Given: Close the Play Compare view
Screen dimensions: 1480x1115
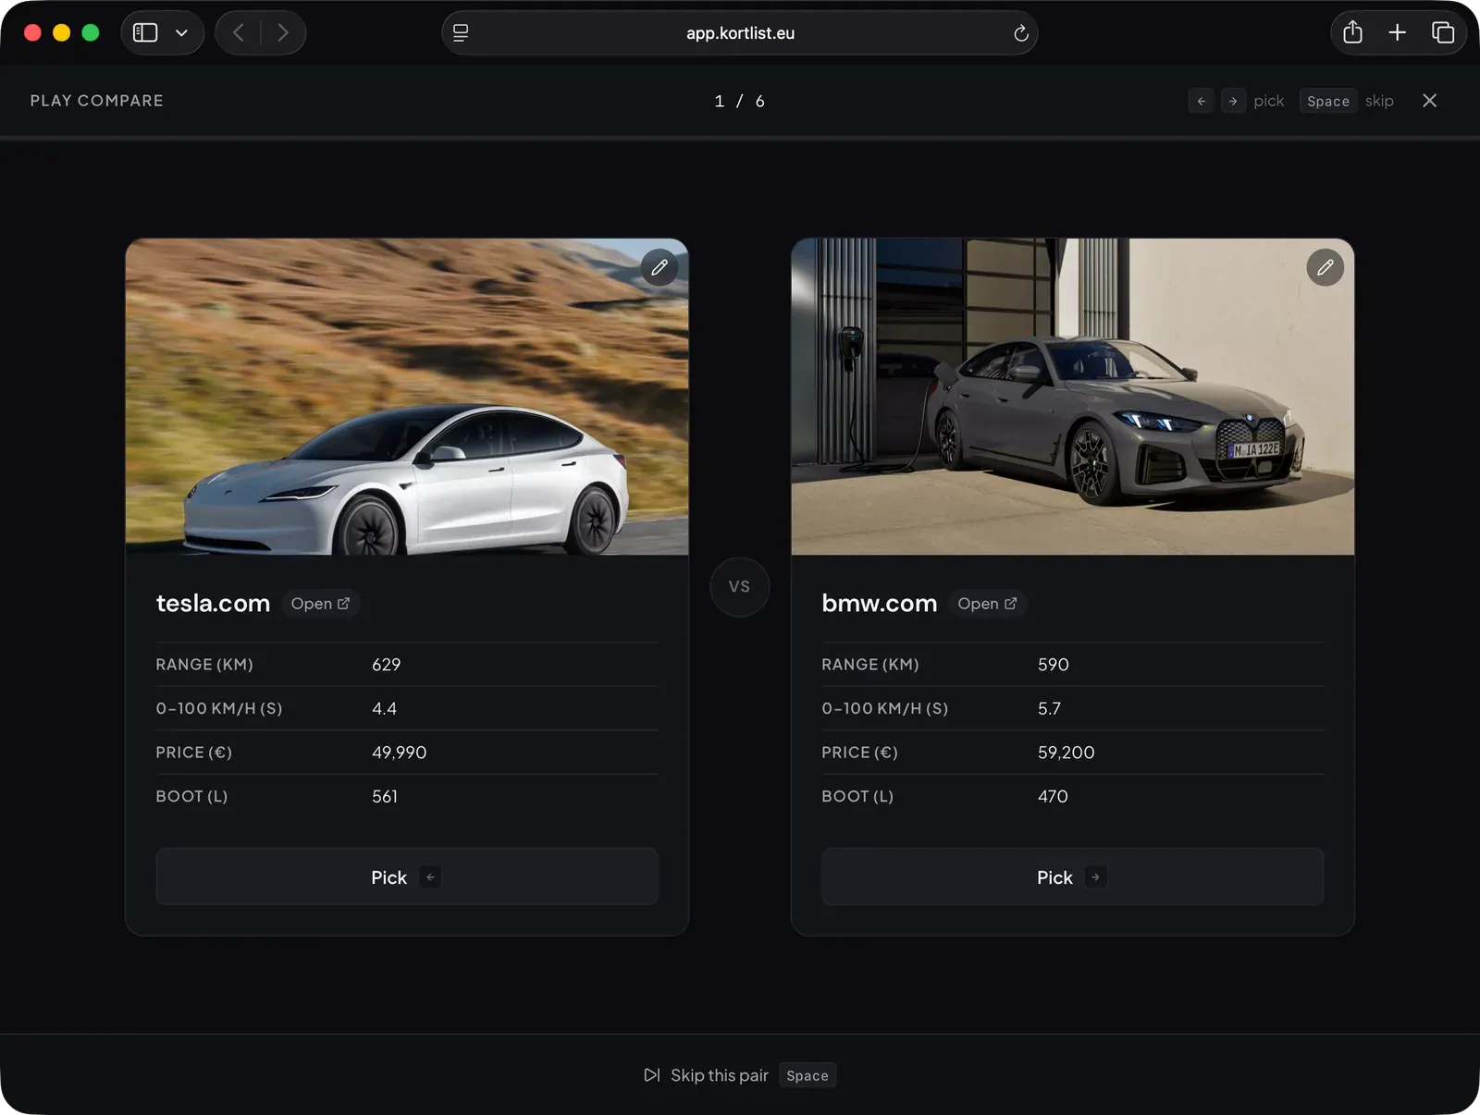Looking at the screenshot, I should (x=1429, y=101).
